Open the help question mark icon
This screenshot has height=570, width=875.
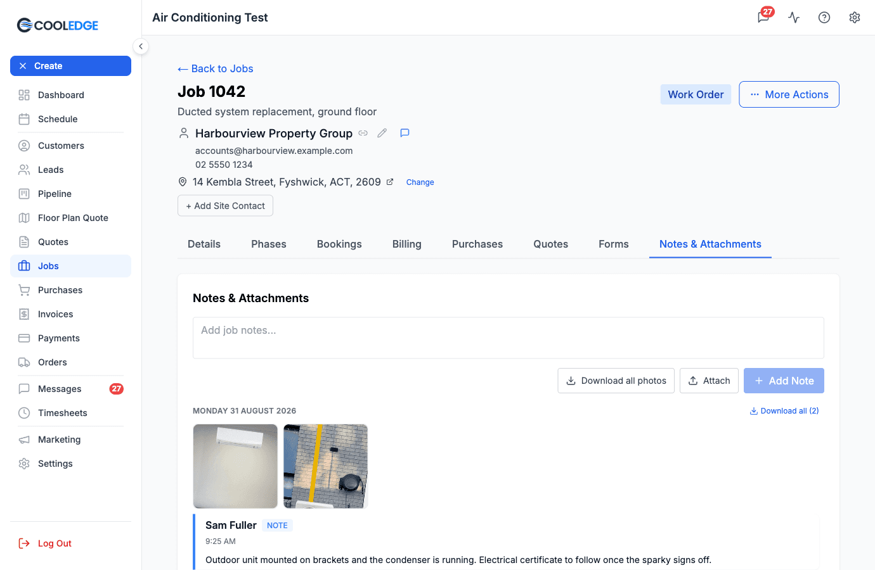[824, 18]
